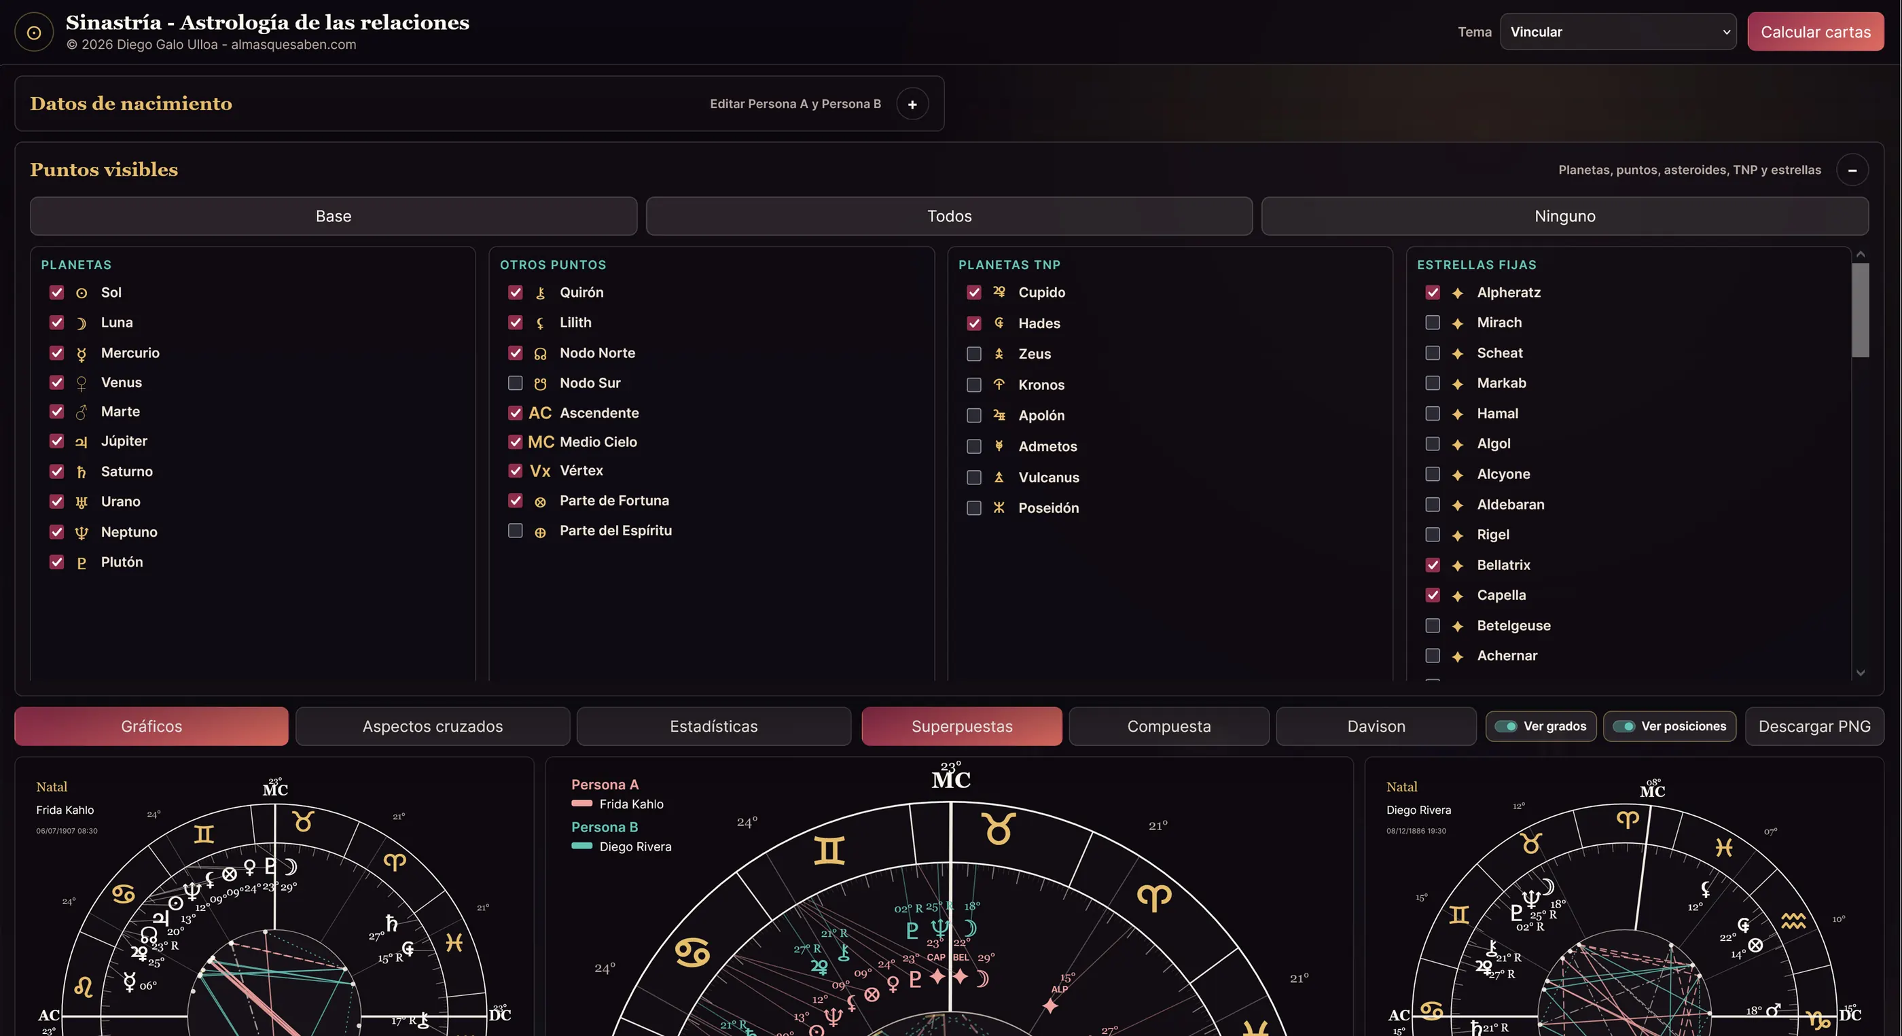Click the Cupido TNP glyph icon
Screen dimensions: 1902x1036
point(999,291)
